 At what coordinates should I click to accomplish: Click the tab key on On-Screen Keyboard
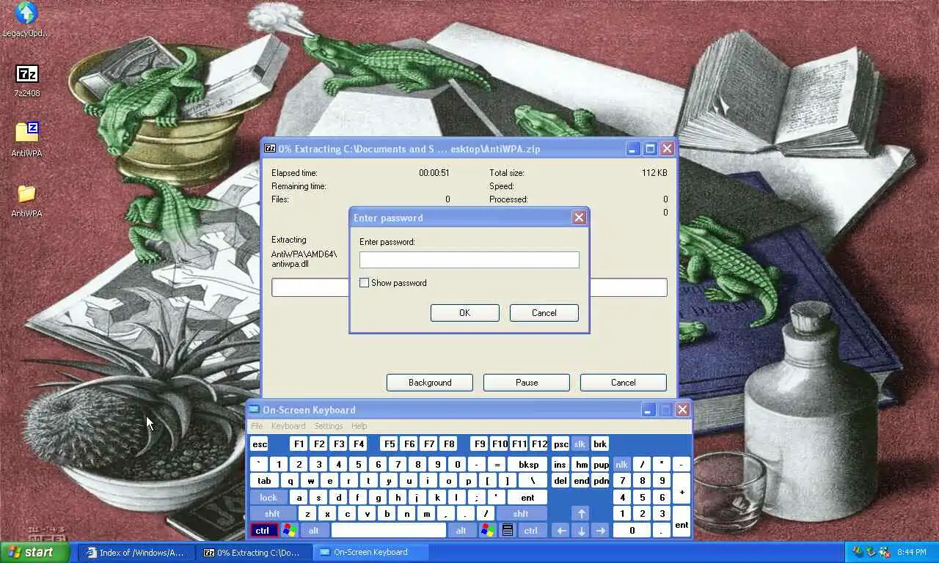click(264, 481)
